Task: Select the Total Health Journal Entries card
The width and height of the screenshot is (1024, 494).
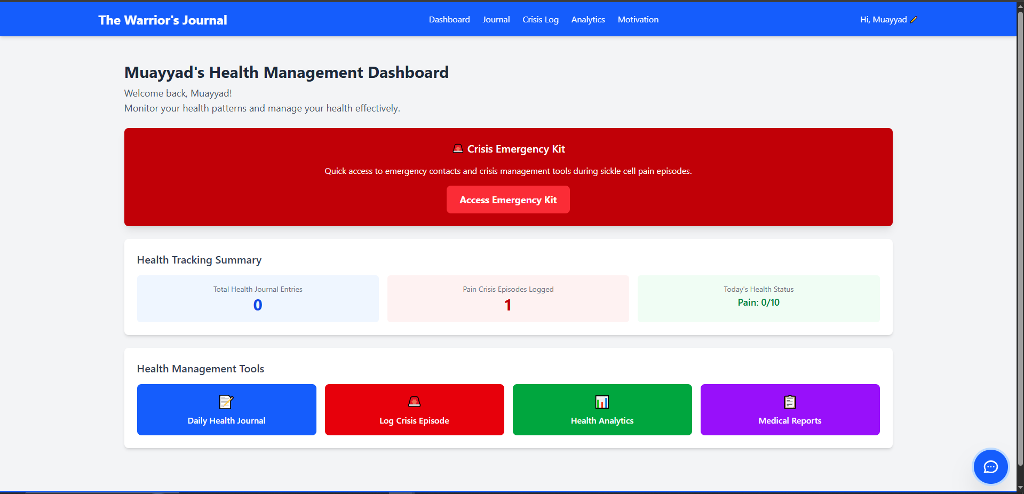Action: (x=258, y=299)
